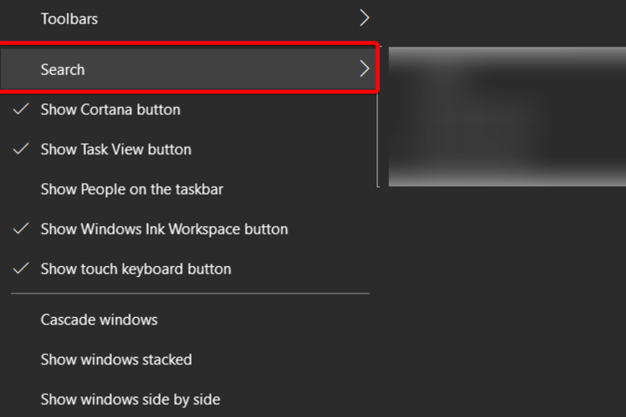Uncheck Show Windows Ink Workspace button

[189, 229]
